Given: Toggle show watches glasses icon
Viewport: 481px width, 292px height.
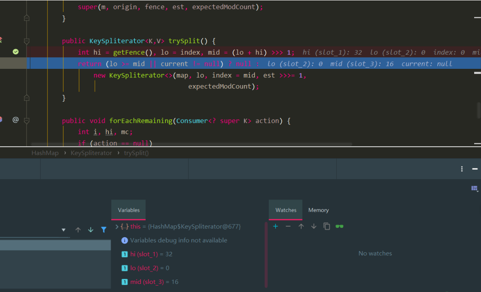Looking at the screenshot, I should click(x=339, y=226).
